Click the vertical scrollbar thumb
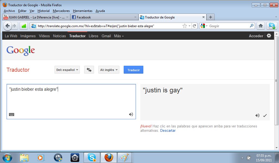 pos(276,81)
